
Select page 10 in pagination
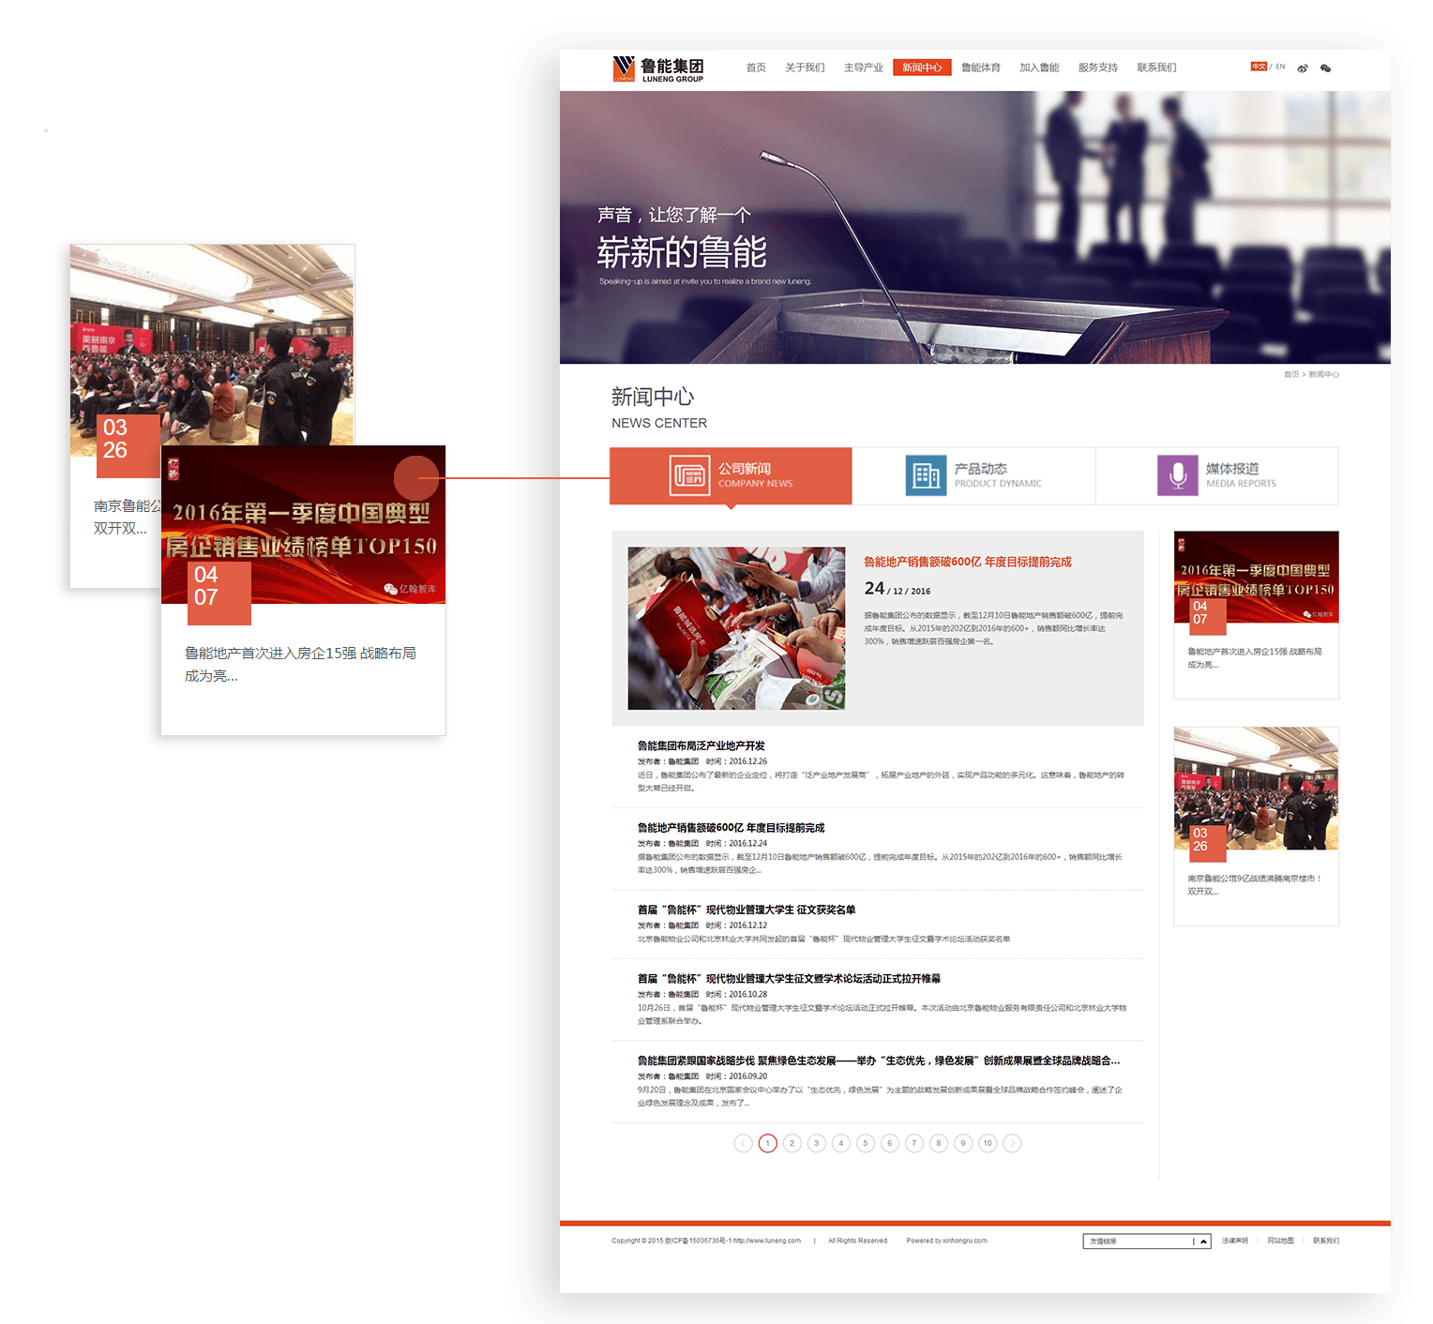(988, 1143)
